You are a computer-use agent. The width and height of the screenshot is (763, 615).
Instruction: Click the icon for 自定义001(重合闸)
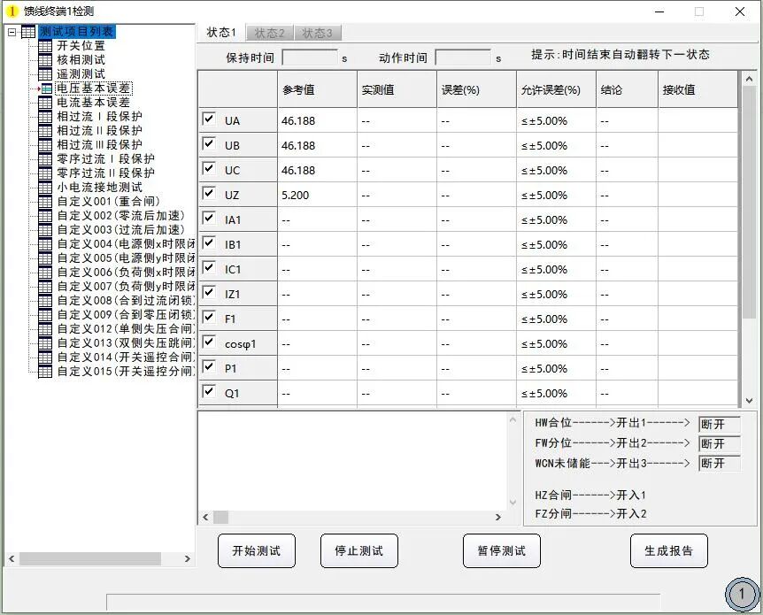[x=45, y=202]
